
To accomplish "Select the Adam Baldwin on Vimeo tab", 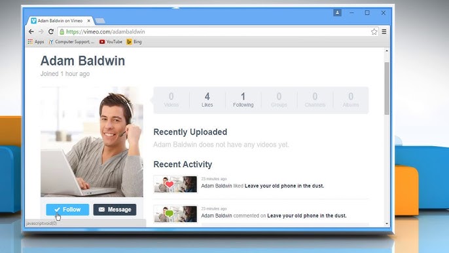I will (60, 21).
